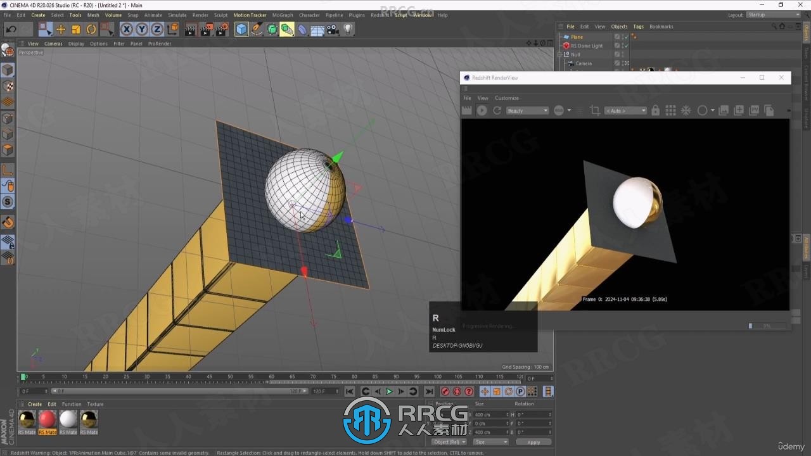Click the RenderView add snapshot icon
The image size is (811, 456).
click(x=739, y=110)
